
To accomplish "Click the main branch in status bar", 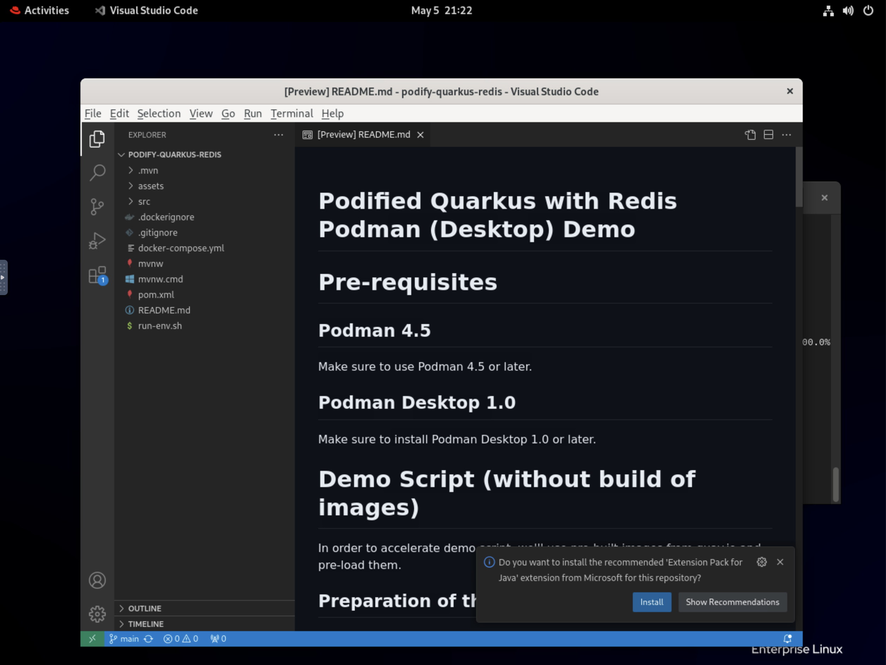I will (x=124, y=639).
